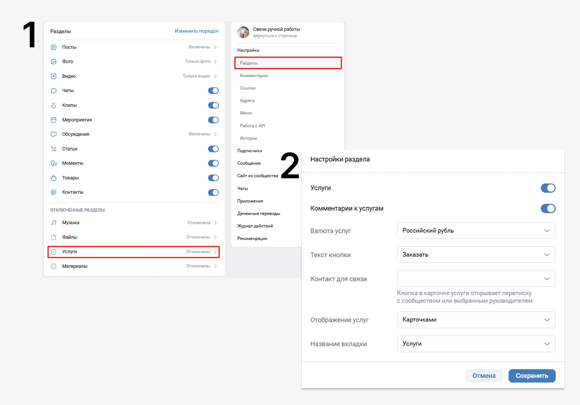Toggle the Чаты section switch

pos(213,91)
